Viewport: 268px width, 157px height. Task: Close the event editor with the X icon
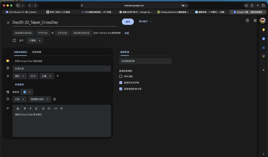coord(8,22)
